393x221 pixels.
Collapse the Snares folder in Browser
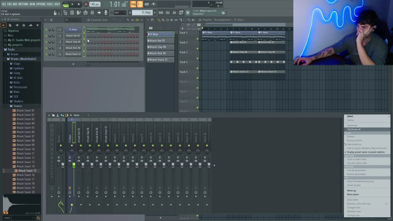click(18, 106)
